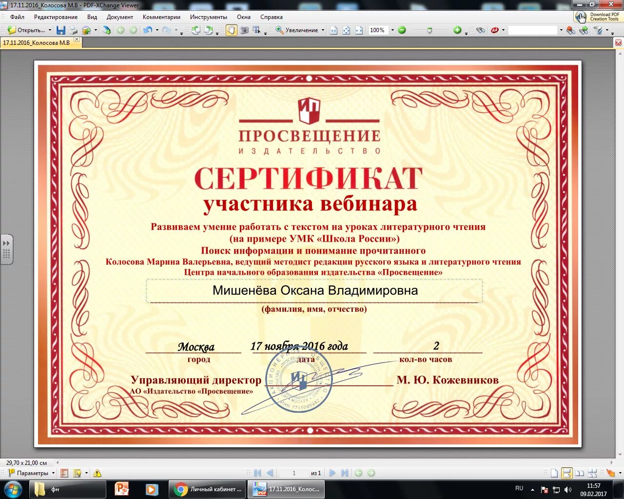Screen dimensions: 624x499
Task: Select the Hand tool
Action: 231,30
